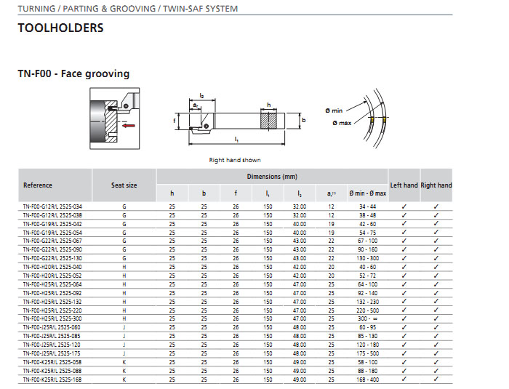Select the Left hand column header
Image resolution: width=509 pixels, height=389 pixels.
(404, 185)
